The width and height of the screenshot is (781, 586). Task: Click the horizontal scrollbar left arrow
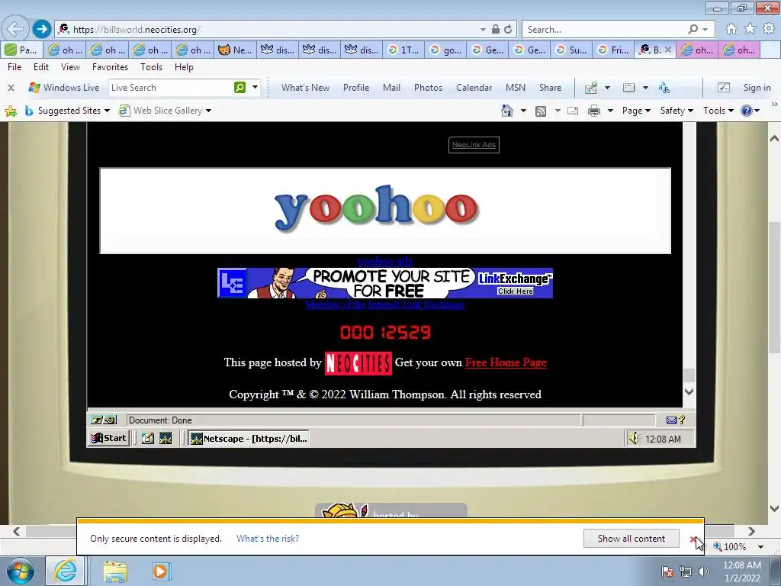(17, 531)
